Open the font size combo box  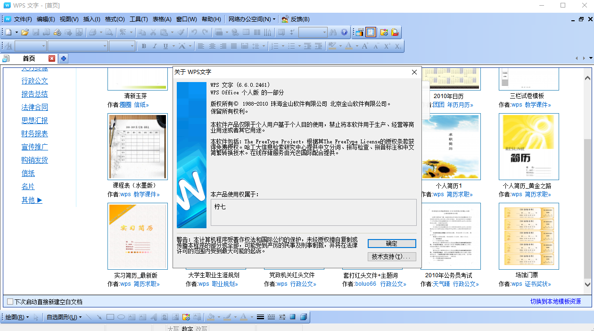point(122,46)
